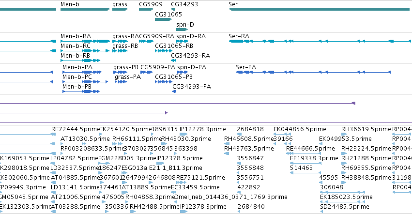Click the EK044856.5prime EST label
Image resolution: width=412 pixels, height=214 pixels.
(300, 129)
